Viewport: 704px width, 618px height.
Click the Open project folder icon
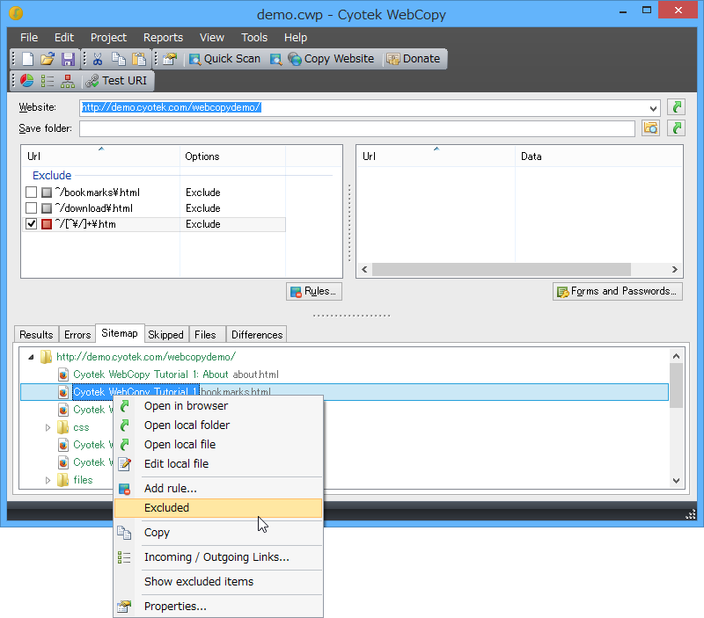[48, 59]
